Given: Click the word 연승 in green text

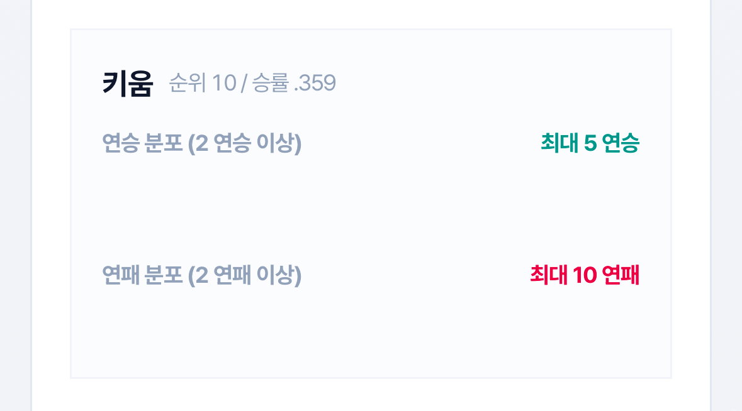Looking at the screenshot, I should click(621, 143).
